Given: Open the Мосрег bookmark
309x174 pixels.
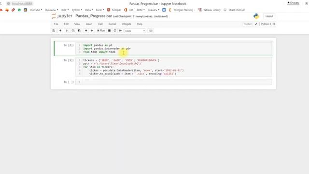Looking at the screenshot, I should click(x=114, y=10).
